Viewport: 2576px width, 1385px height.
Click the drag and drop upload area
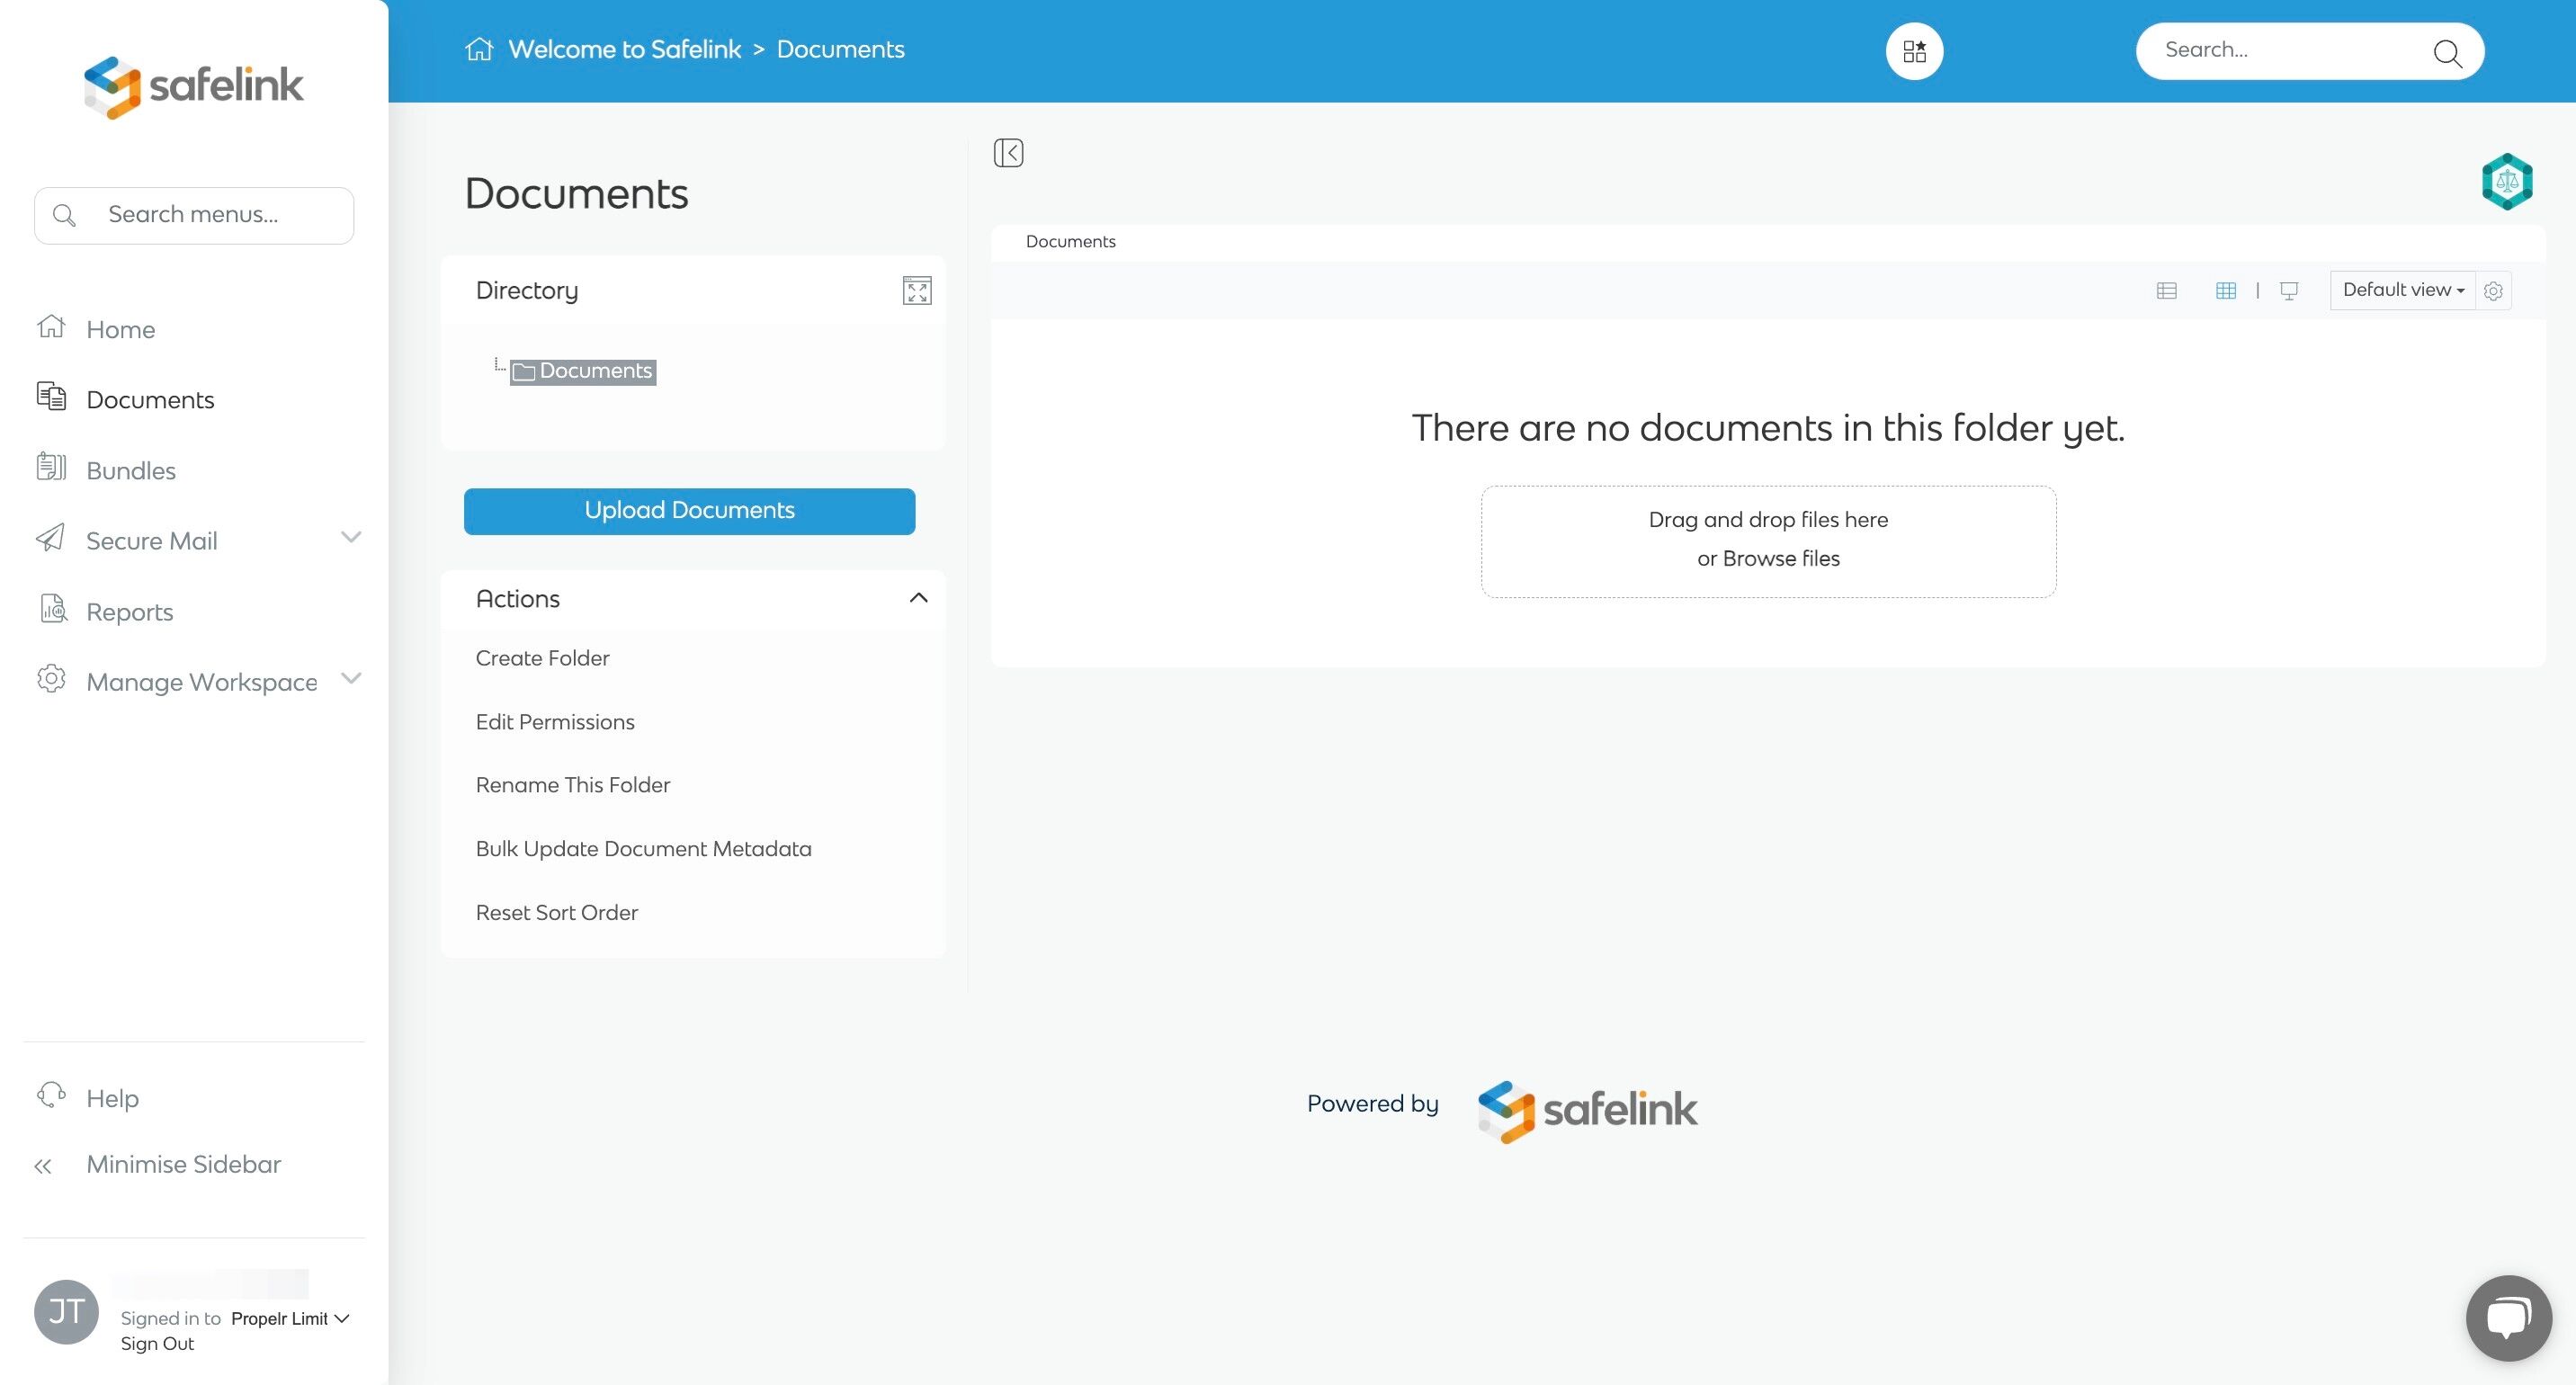[1768, 542]
